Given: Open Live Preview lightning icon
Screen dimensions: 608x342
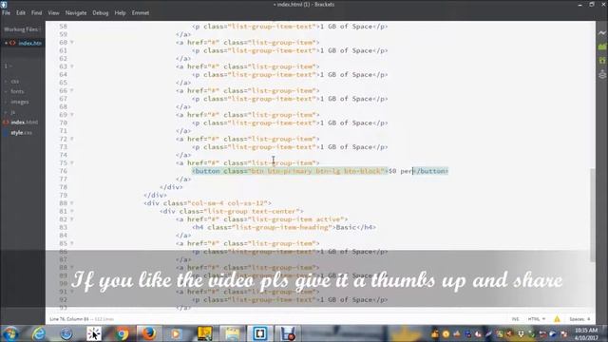Looking at the screenshot, I should pyautogui.click(x=601, y=33).
